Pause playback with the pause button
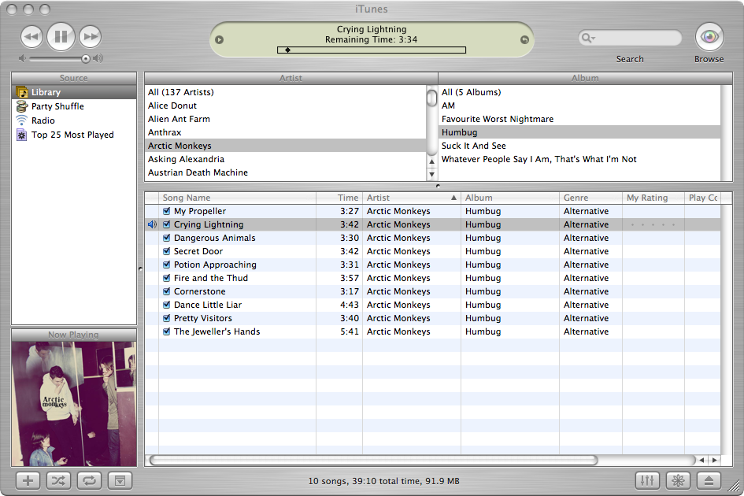This screenshot has width=744, height=496. pyautogui.click(x=61, y=36)
